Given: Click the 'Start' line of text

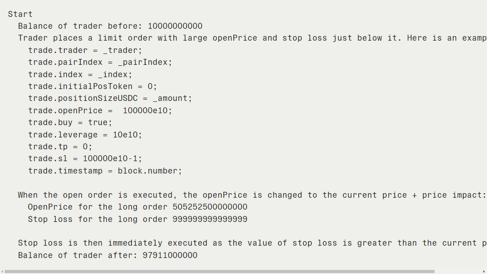Looking at the screenshot, I should [x=20, y=14].
